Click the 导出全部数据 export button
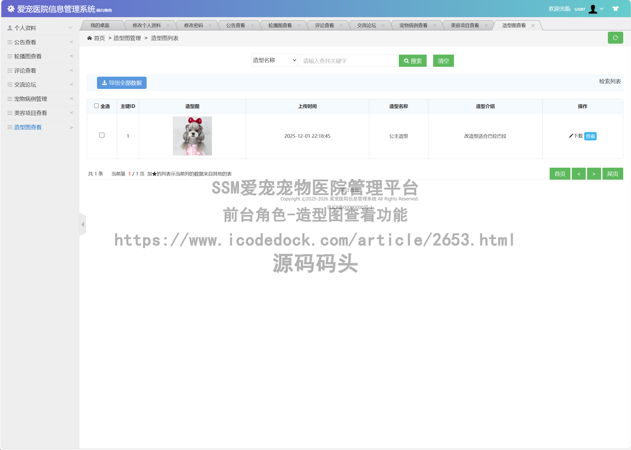631x450 pixels. click(x=121, y=83)
